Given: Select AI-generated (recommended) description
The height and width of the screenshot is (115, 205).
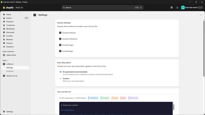Looking at the screenshot, I should tap(61, 72).
